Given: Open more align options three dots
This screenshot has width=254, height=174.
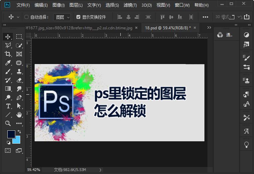Looking at the screenshot, I should (205, 17).
